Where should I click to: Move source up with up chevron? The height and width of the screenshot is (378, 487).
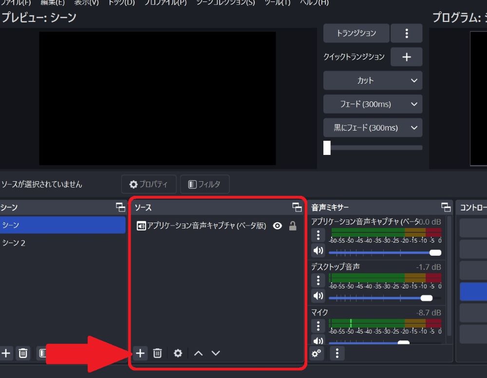click(198, 353)
